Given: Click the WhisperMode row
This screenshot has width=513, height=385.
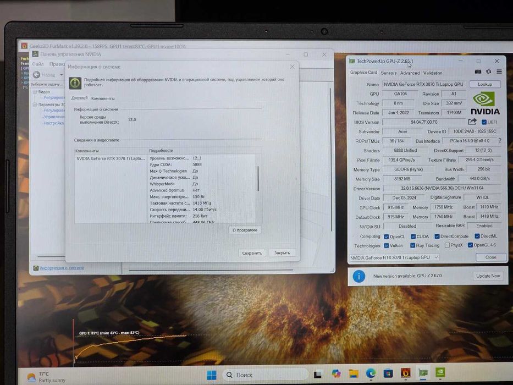Looking at the screenshot, I should pos(202,184).
